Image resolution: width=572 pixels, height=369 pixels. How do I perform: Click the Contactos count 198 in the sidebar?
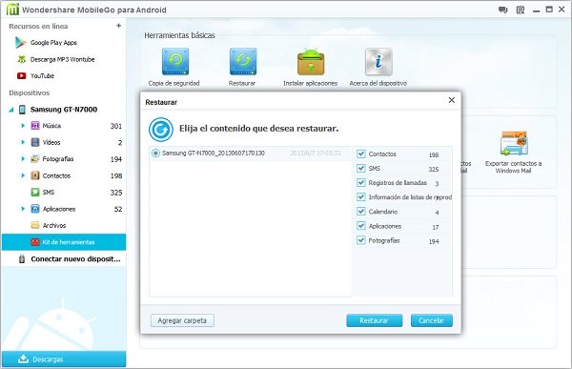point(116,176)
